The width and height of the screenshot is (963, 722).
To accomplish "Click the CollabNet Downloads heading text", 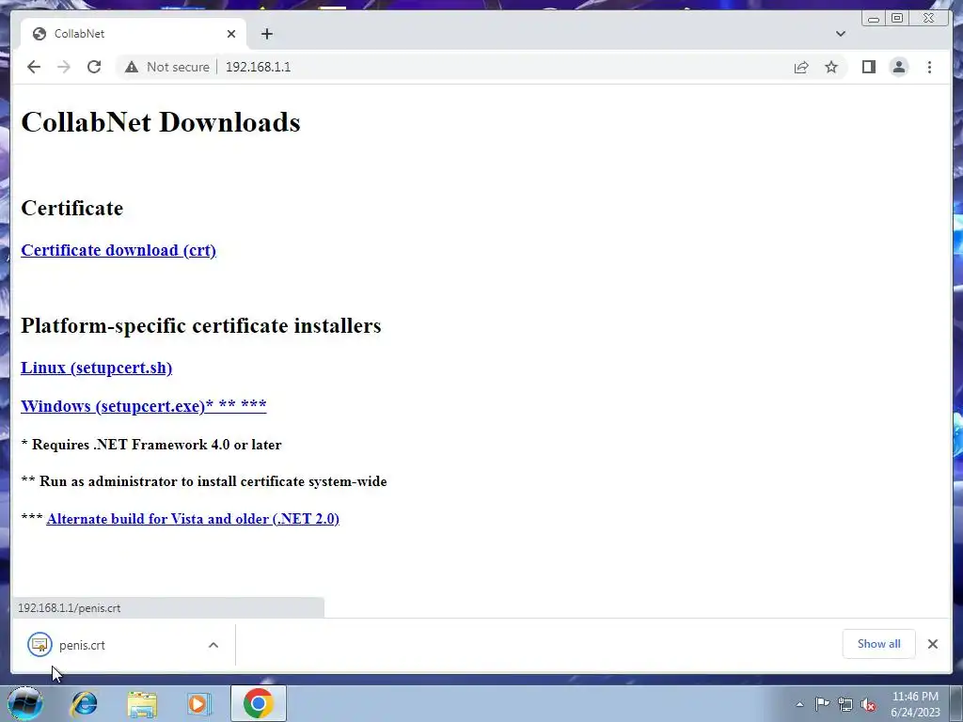I will [161, 122].
